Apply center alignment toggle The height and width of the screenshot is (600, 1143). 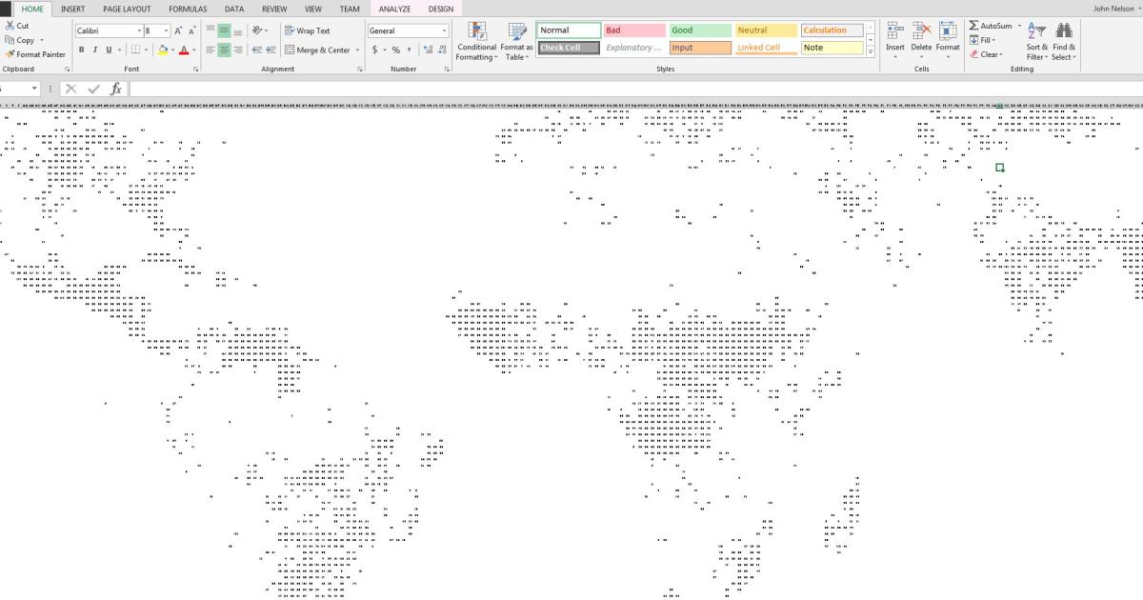click(x=226, y=48)
